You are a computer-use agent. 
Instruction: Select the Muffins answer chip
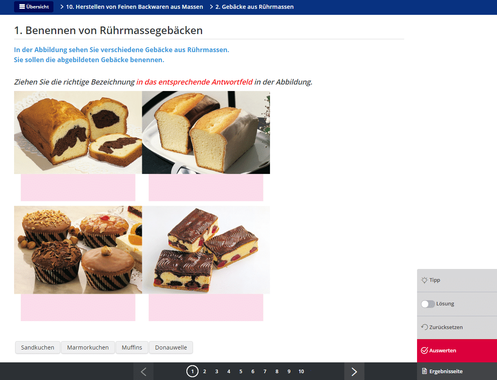132,348
